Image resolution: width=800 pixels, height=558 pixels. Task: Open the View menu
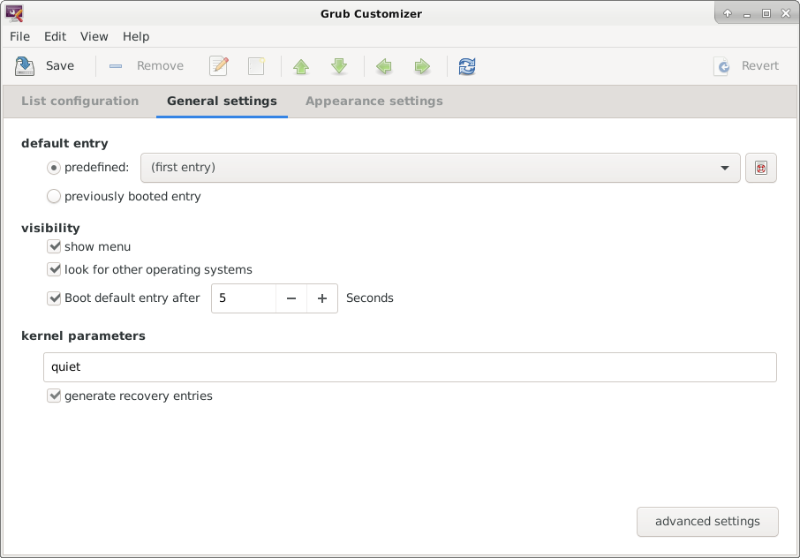pyautogui.click(x=94, y=37)
